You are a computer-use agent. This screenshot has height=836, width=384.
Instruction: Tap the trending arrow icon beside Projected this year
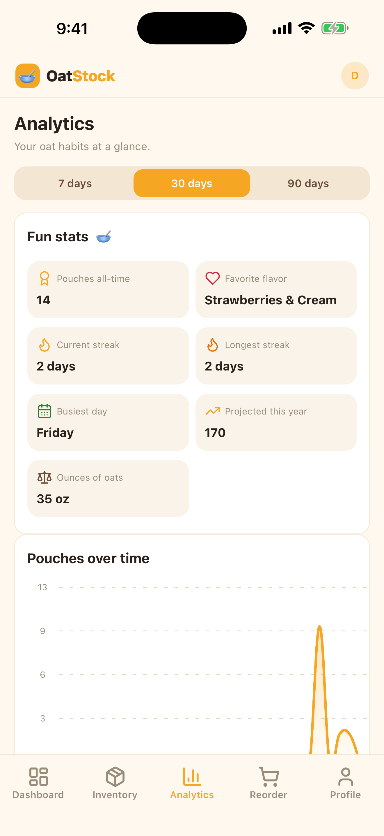point(212,411)
